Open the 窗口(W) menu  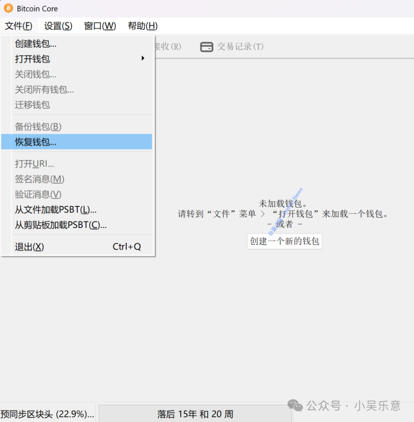(100, 26)
